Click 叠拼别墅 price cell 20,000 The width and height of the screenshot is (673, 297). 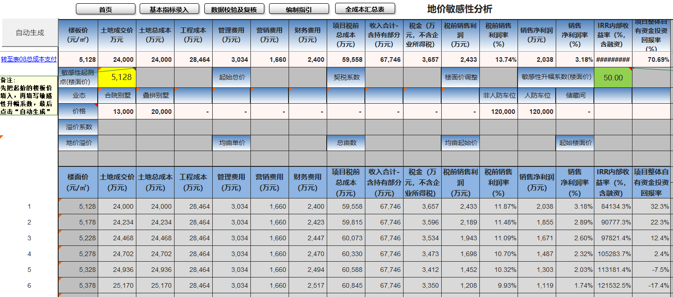(x=155, y=112)
